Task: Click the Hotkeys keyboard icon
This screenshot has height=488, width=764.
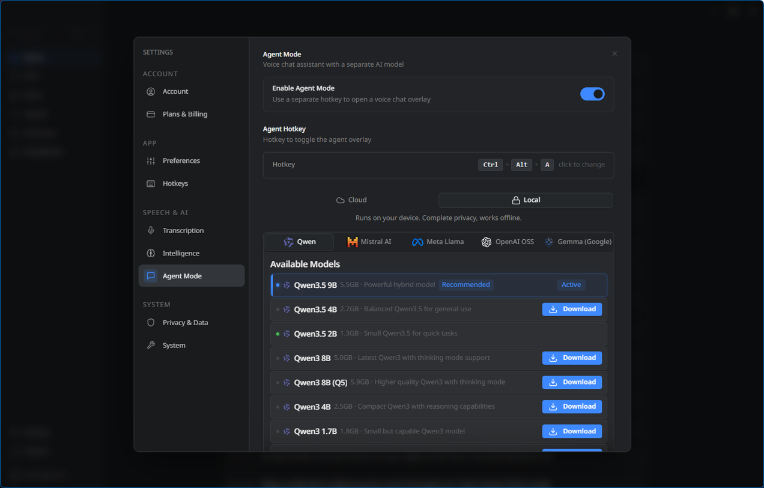Action: pos(151,183)
